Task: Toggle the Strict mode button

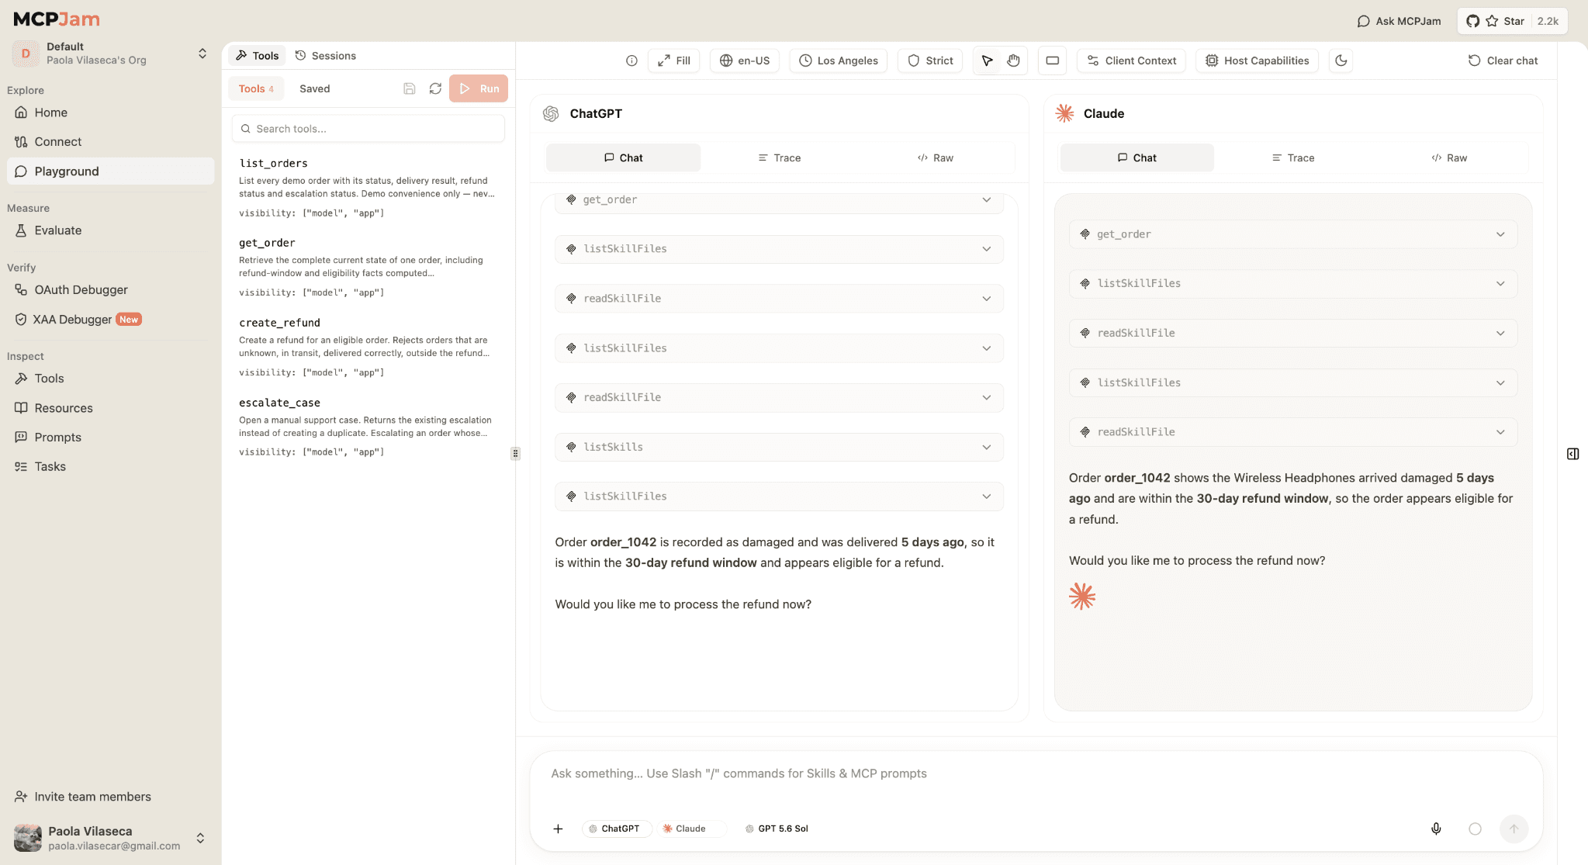Action: point(930,61)
